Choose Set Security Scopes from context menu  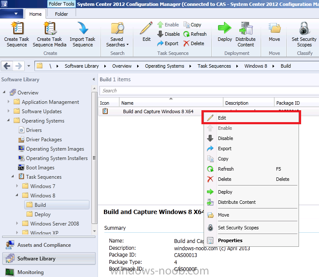click(251, 228)
